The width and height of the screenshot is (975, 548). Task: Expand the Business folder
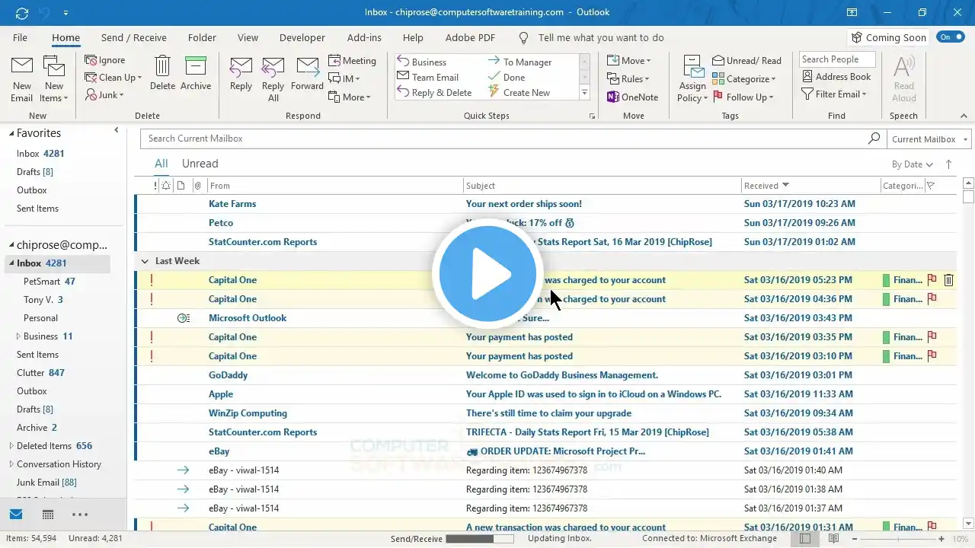[x=18, y=336]
